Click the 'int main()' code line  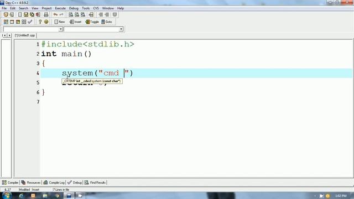click(66, 54)
